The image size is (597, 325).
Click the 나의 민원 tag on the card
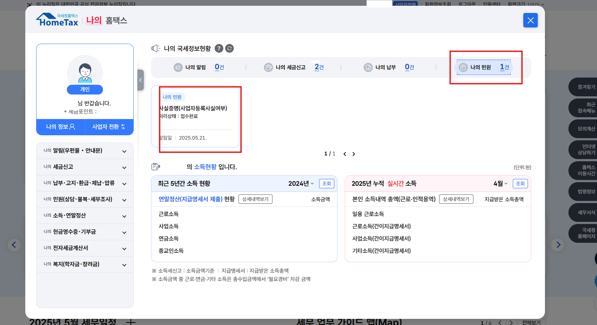click(172, 97)
